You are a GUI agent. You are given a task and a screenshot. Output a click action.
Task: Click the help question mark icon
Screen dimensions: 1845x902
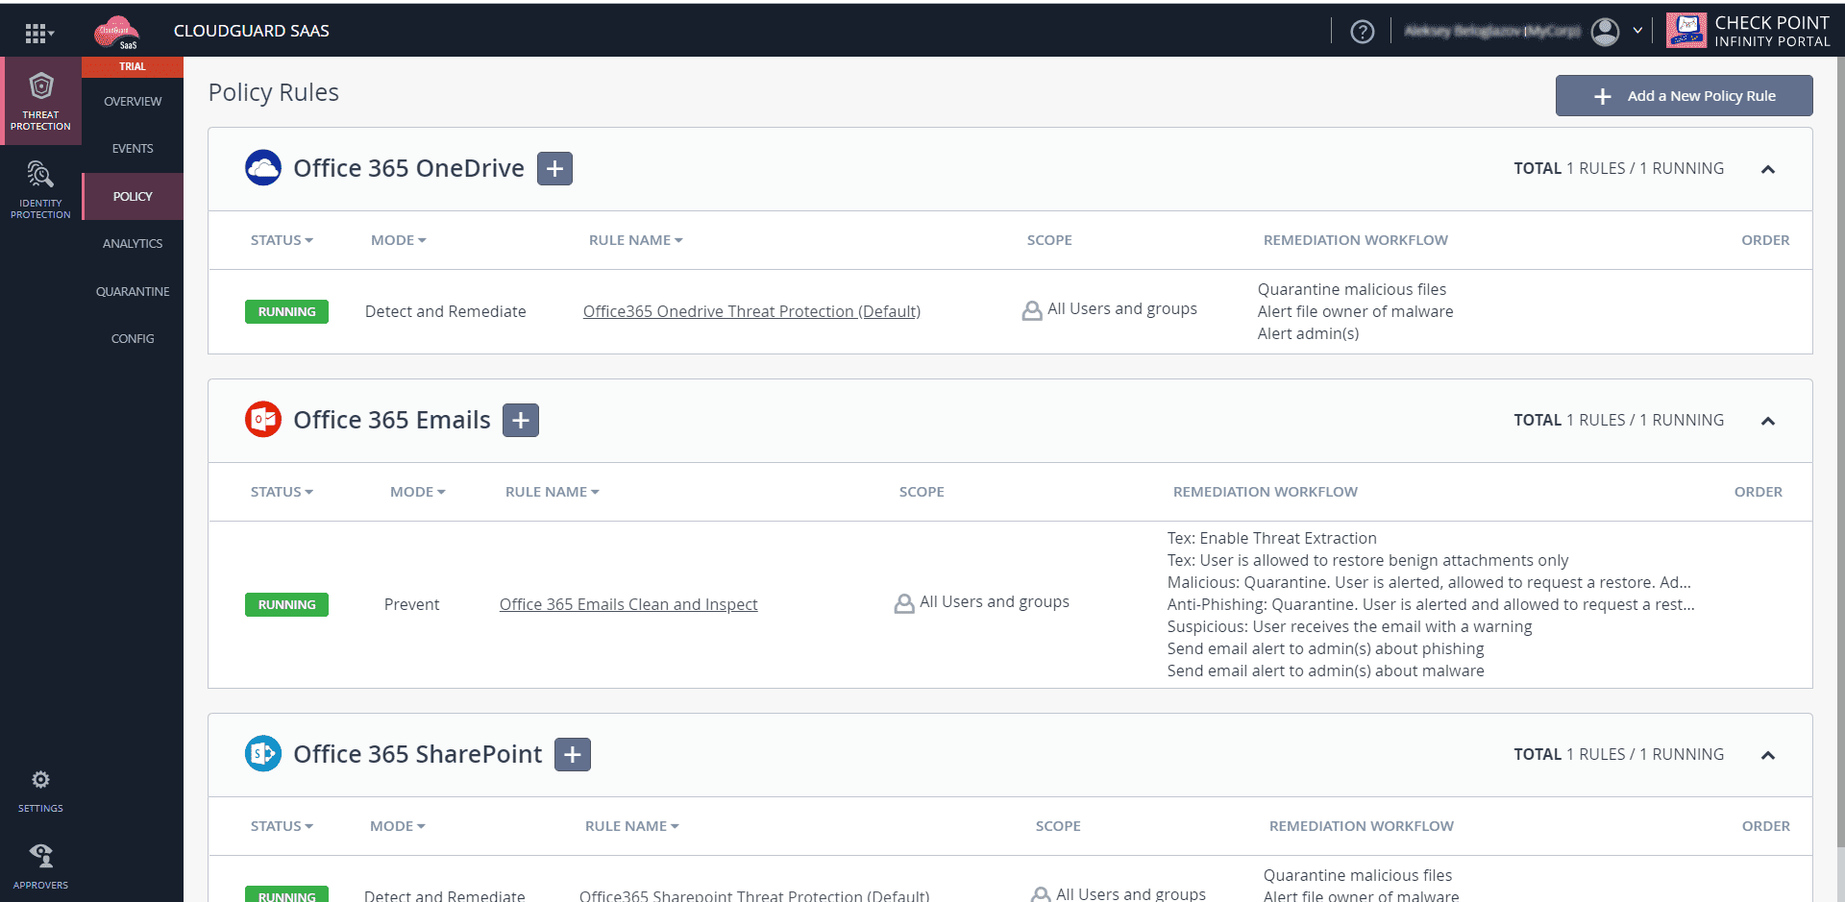1362,32
